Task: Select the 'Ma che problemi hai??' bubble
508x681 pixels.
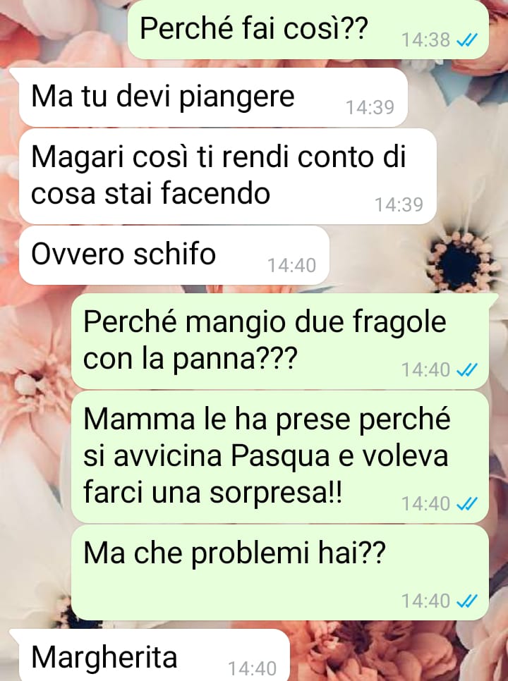Action: pos(280,572)
